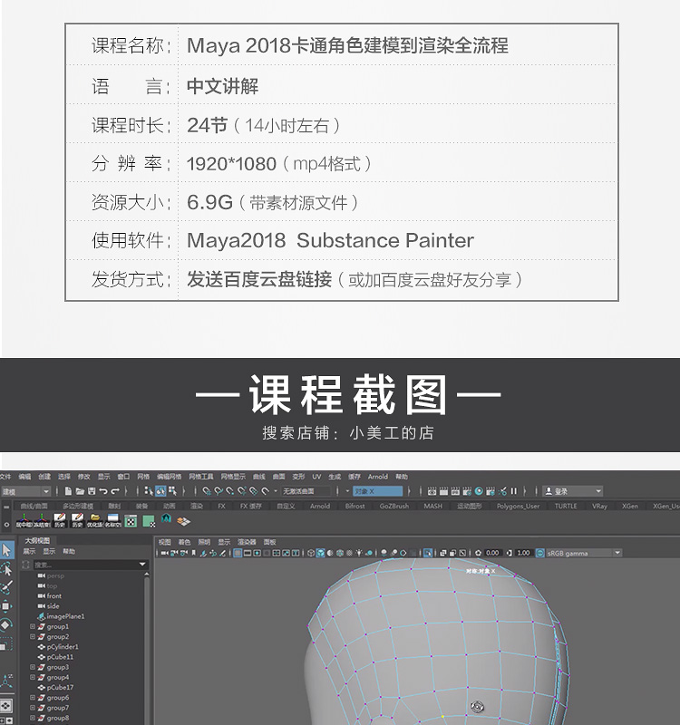Click the optimize scene folder shelf icon
This screenshot has height=725, width=680.
pyautogui.click(x=95, y=520)
